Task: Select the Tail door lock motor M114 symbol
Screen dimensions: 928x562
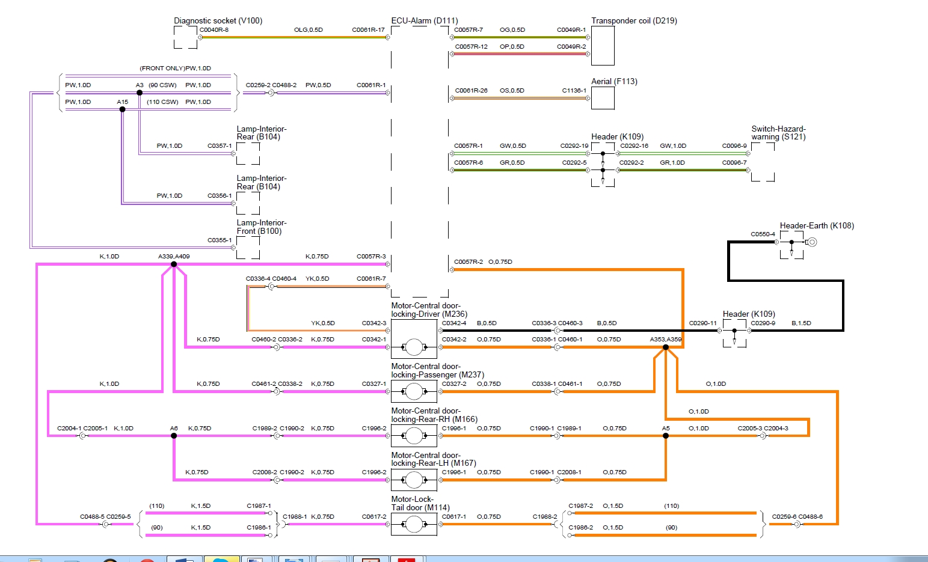Action: [x=414, y=524]
